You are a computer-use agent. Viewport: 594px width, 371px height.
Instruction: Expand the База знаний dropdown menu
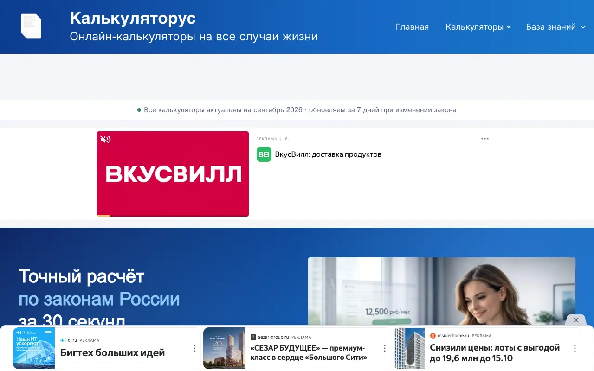click(x=557, y=27)
